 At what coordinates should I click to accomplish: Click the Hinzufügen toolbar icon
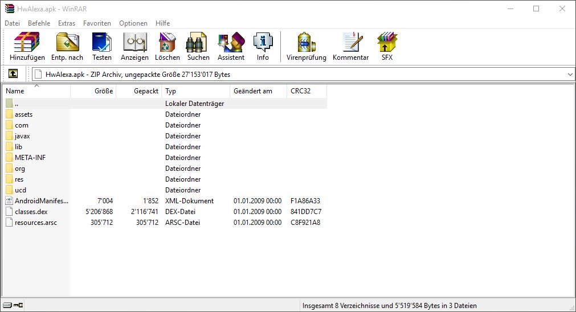(x=27, y=47)
